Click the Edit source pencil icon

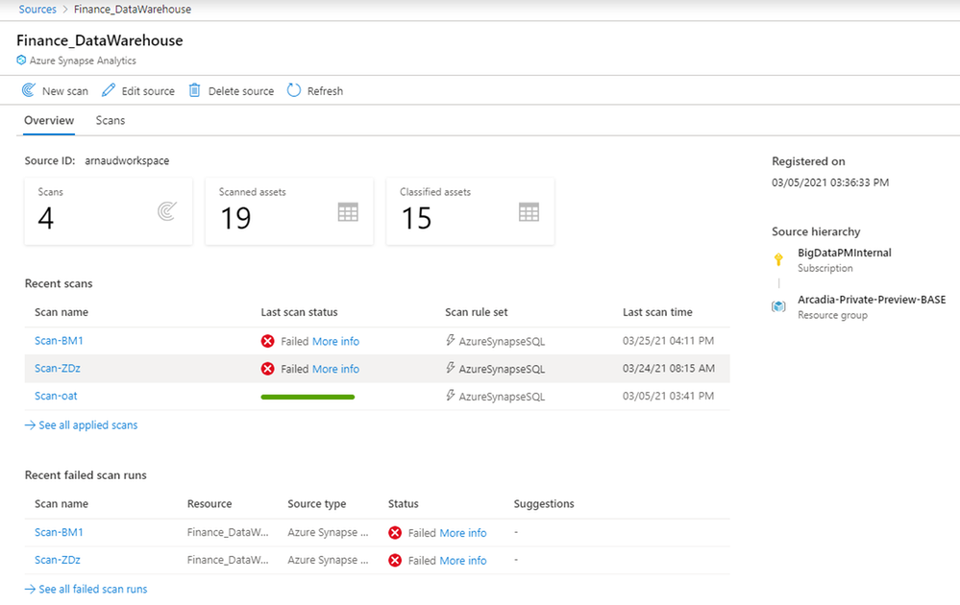tap(108, 91)
